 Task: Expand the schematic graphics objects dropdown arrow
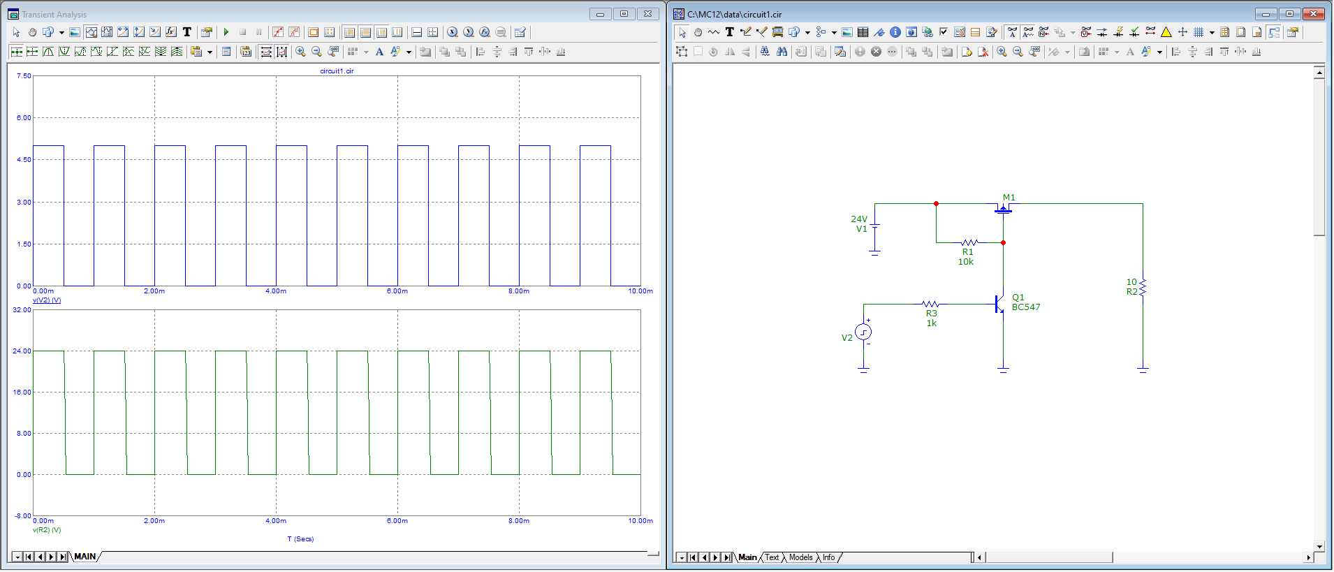click(807, 32)
